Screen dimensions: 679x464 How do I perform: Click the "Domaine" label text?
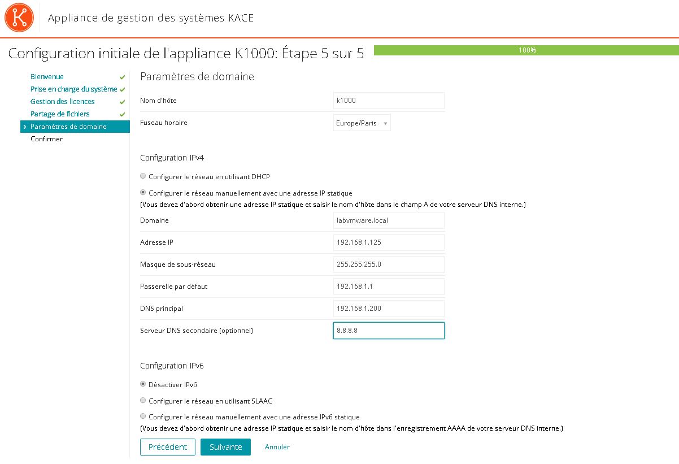[154, 220]
